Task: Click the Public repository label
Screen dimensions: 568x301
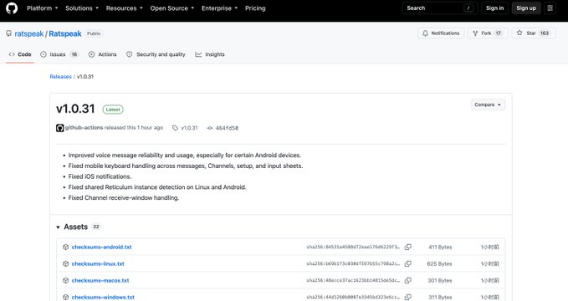Action: click(94, 33)
